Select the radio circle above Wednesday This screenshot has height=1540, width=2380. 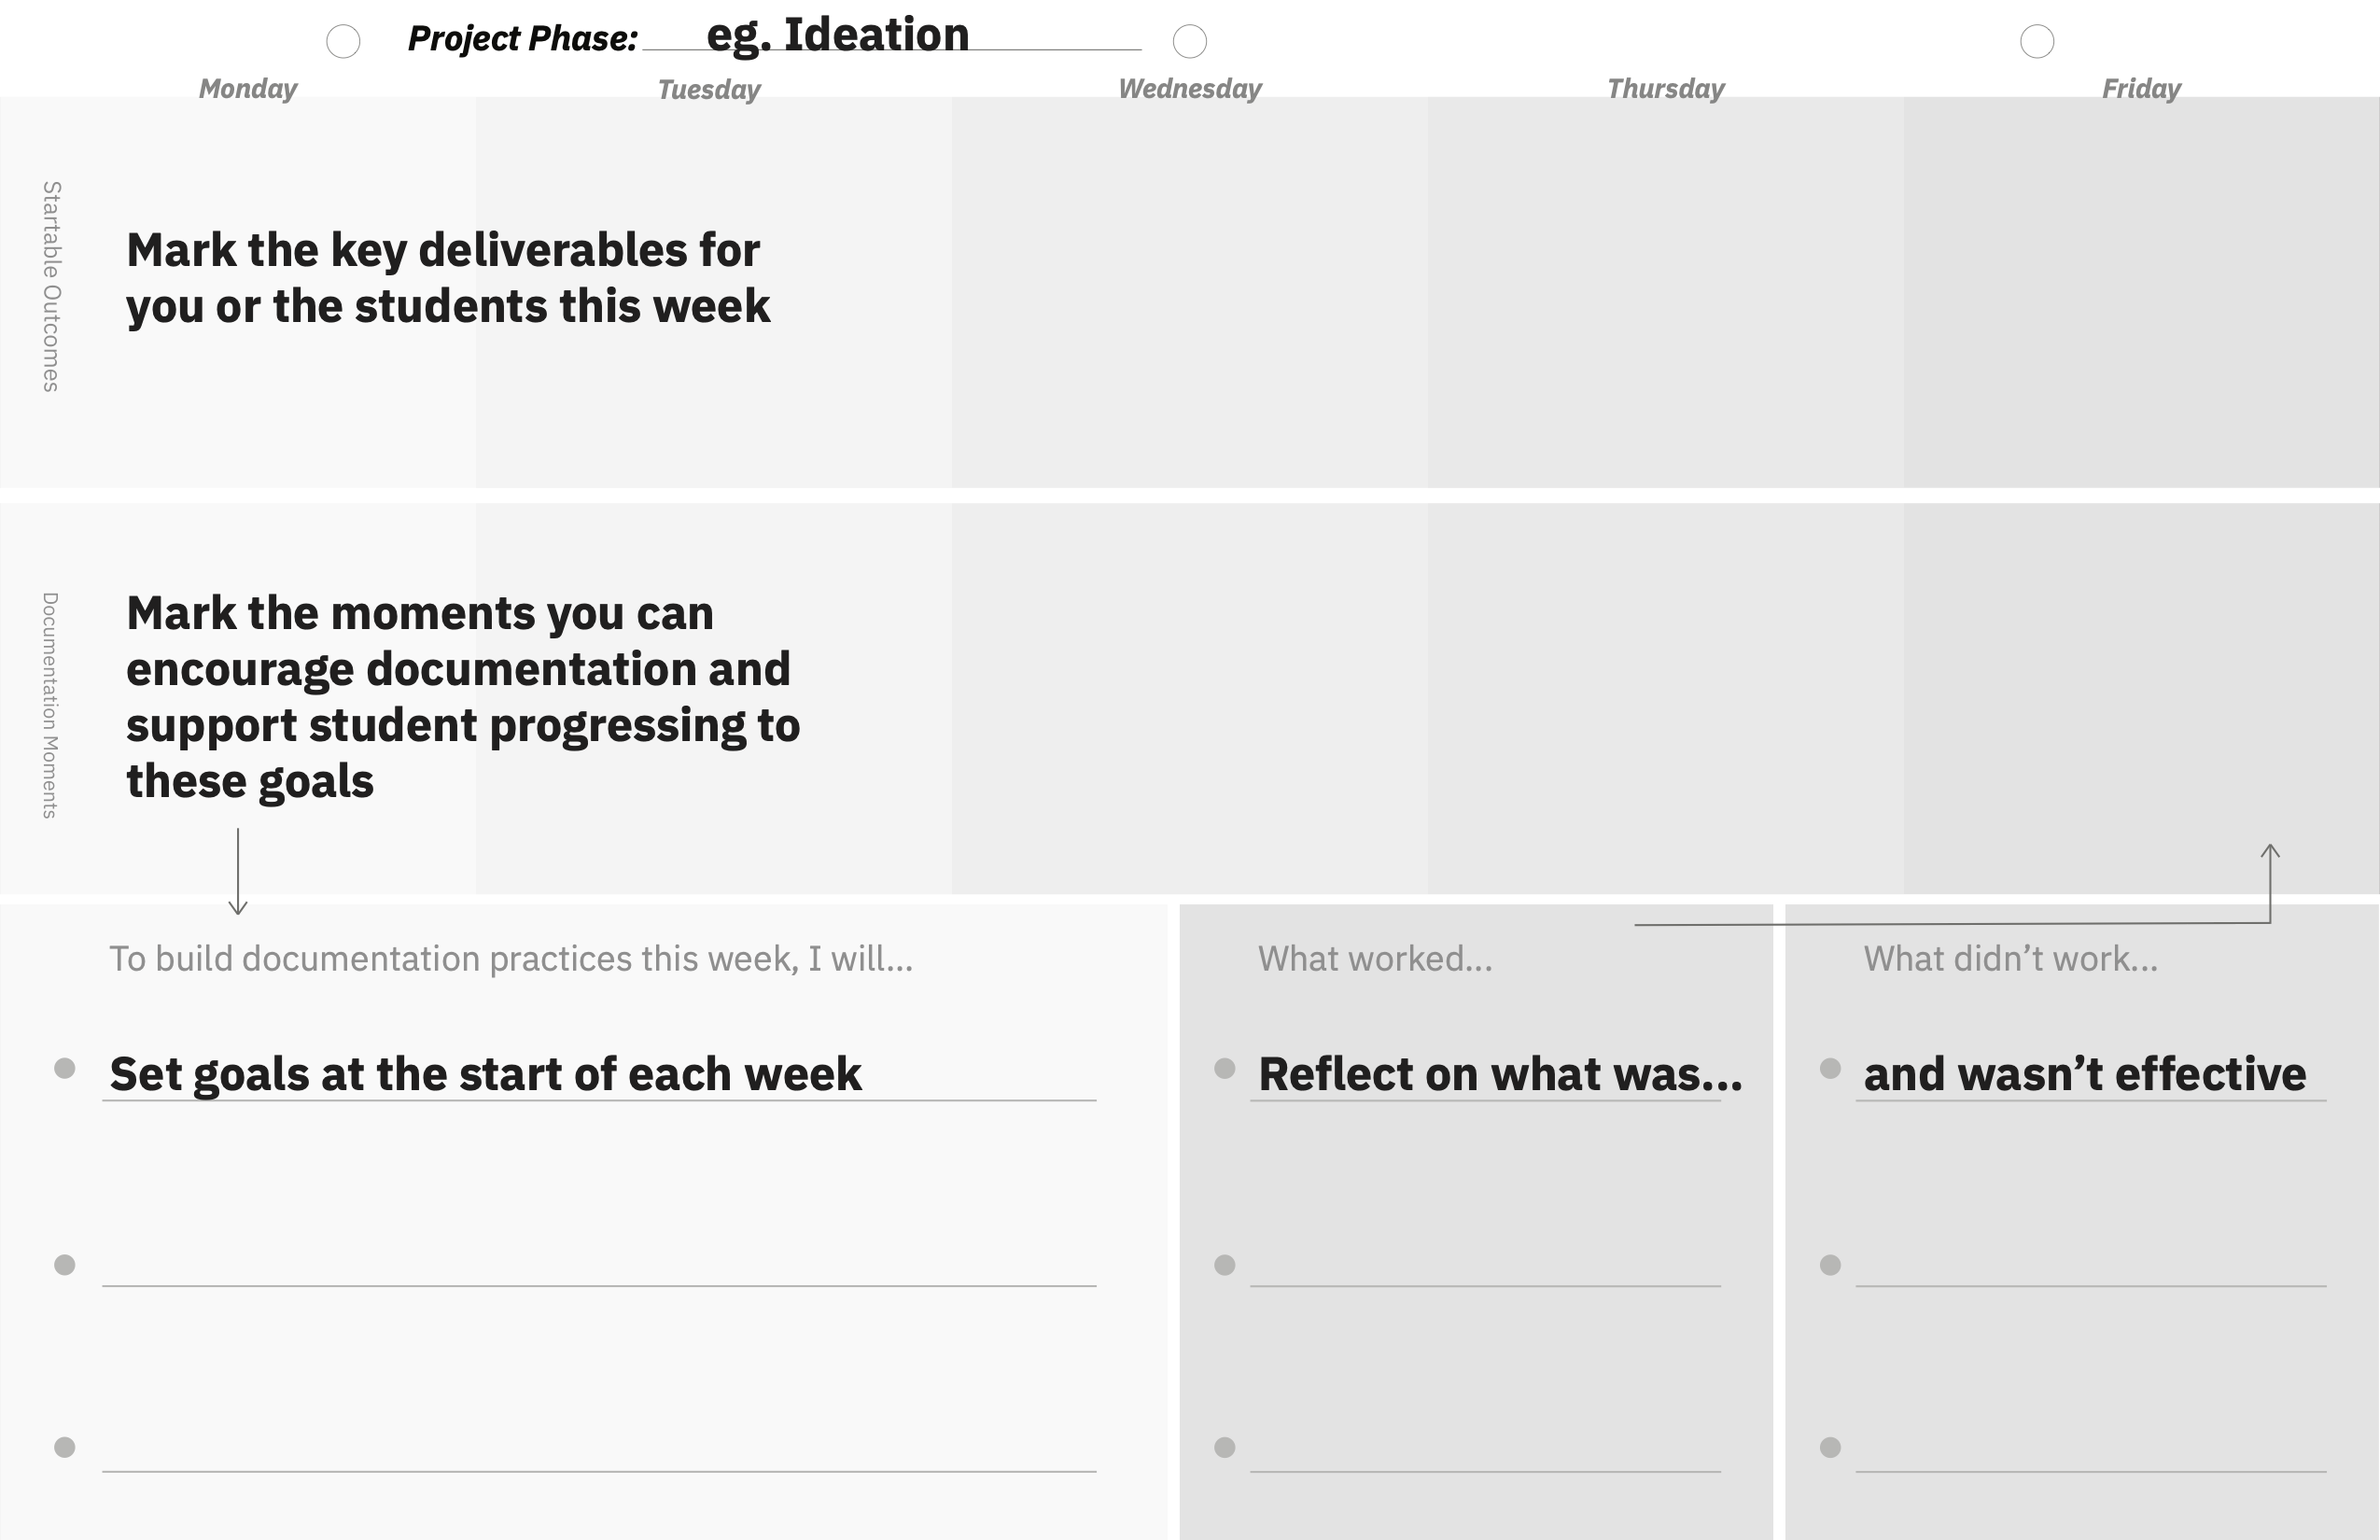point(1189,41)
